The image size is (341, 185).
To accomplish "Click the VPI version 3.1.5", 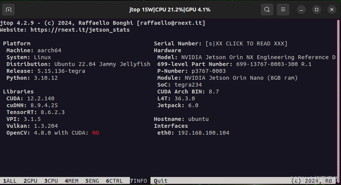I will coord(32,119).
